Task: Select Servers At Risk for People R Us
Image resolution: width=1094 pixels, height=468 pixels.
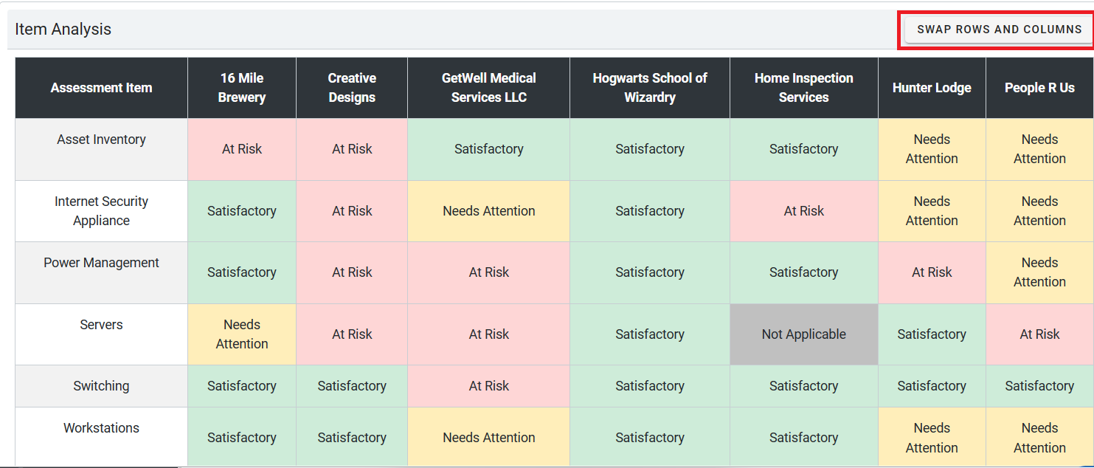Action: point(1040,334)
